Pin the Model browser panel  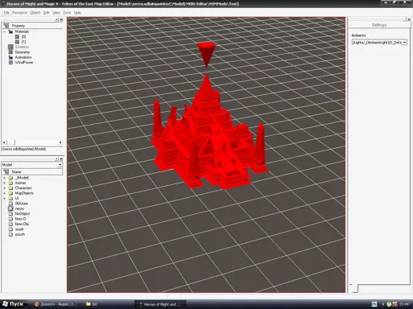click(56, 159)
